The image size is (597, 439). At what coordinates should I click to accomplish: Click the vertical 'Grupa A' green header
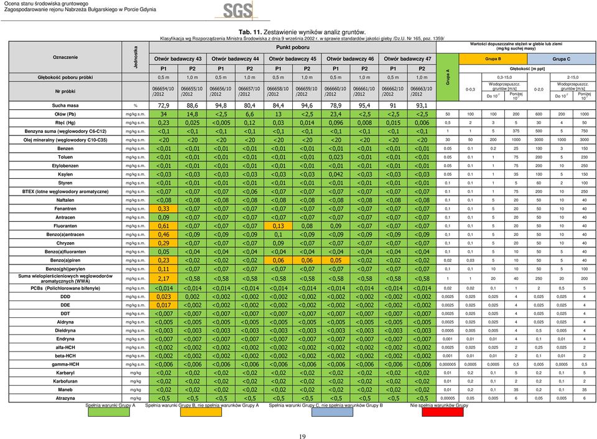[448, 77]
